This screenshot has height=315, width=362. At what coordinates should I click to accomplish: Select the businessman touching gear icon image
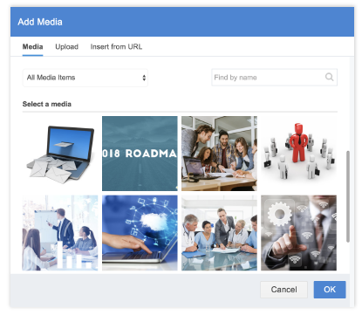(x=298, y=233)
